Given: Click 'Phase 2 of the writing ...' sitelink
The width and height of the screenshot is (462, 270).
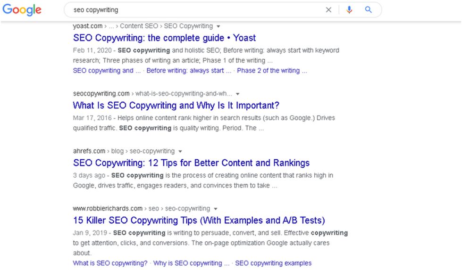Looking at the screenshot, I should (x=272, y=71).
